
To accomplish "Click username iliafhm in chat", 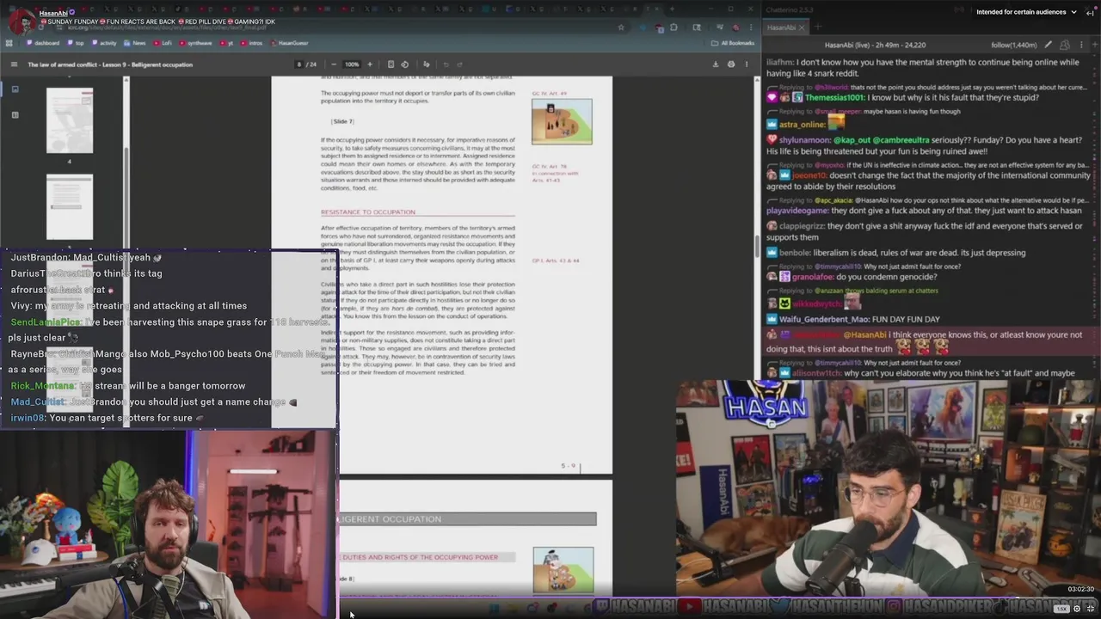I will tap(779, 62).
